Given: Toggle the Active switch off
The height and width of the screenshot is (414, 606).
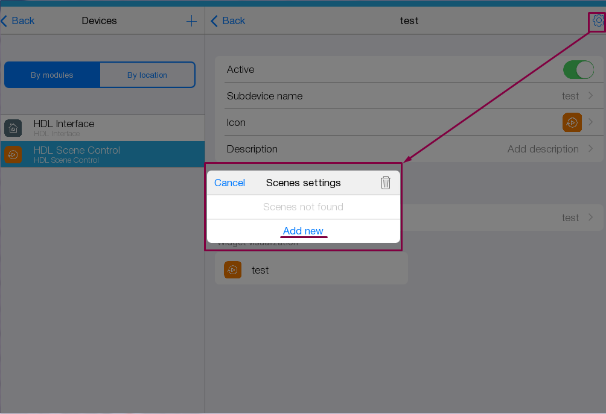Looking at the screenshot, I should click(x=578, y=70).
